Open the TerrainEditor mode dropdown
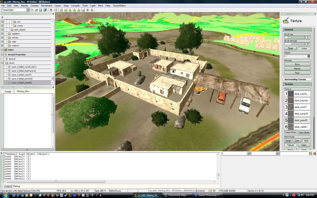317x198 pixels. [x=28, y=10]
